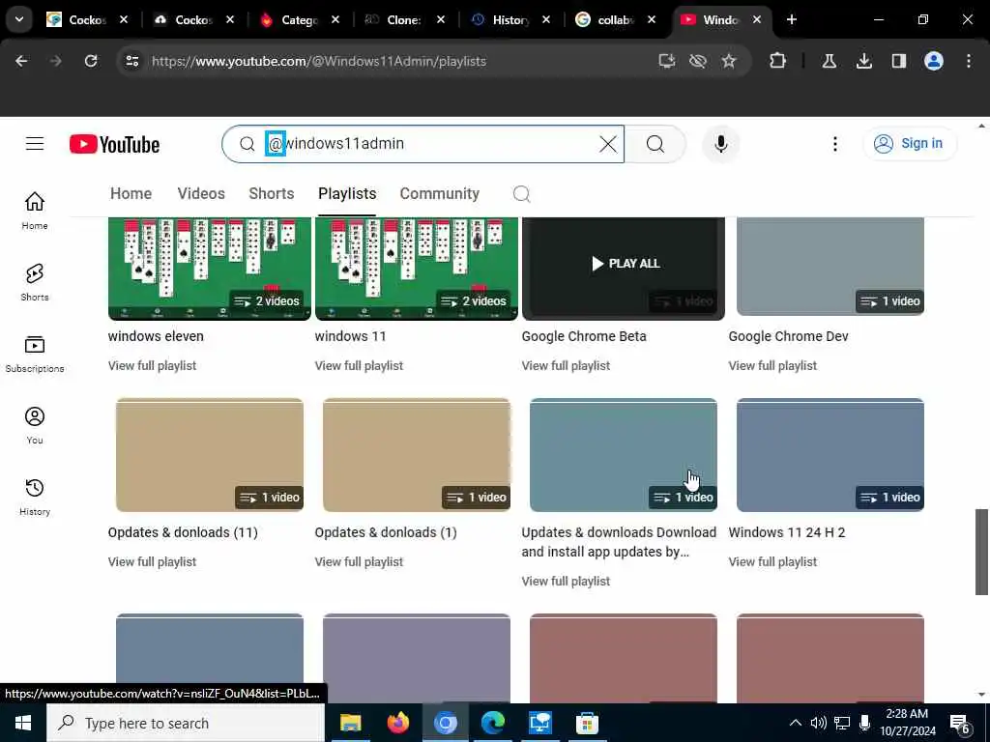
Task: Expand the tab search dropdown arrow
Action: (19, 19)
